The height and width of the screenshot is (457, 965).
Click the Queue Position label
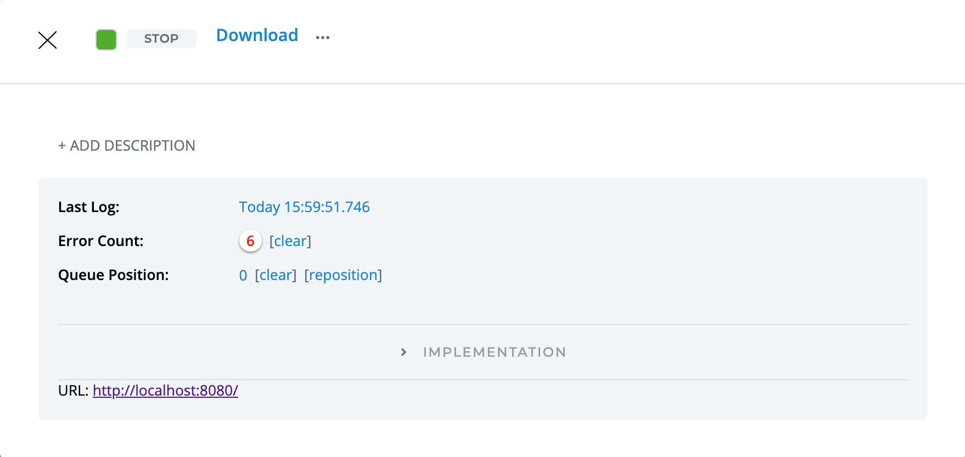(x=114, y=275)
